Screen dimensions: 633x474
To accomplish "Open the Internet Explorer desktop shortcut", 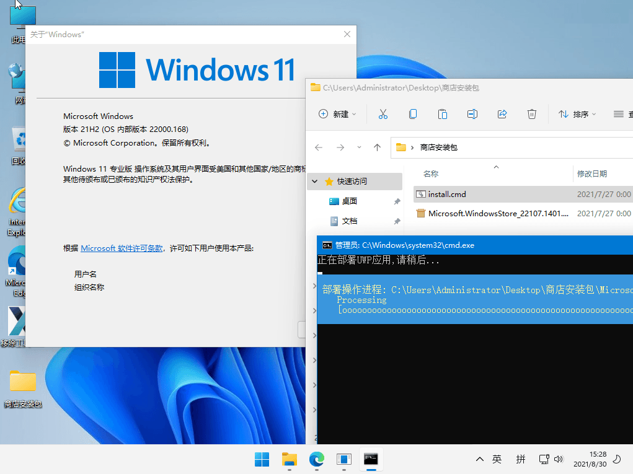I will (x=17, y=211).
